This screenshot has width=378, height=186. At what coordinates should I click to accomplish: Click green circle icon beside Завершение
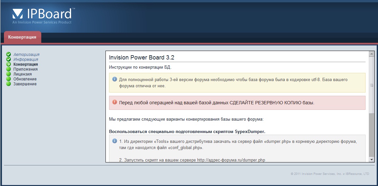tap(9, 84)
